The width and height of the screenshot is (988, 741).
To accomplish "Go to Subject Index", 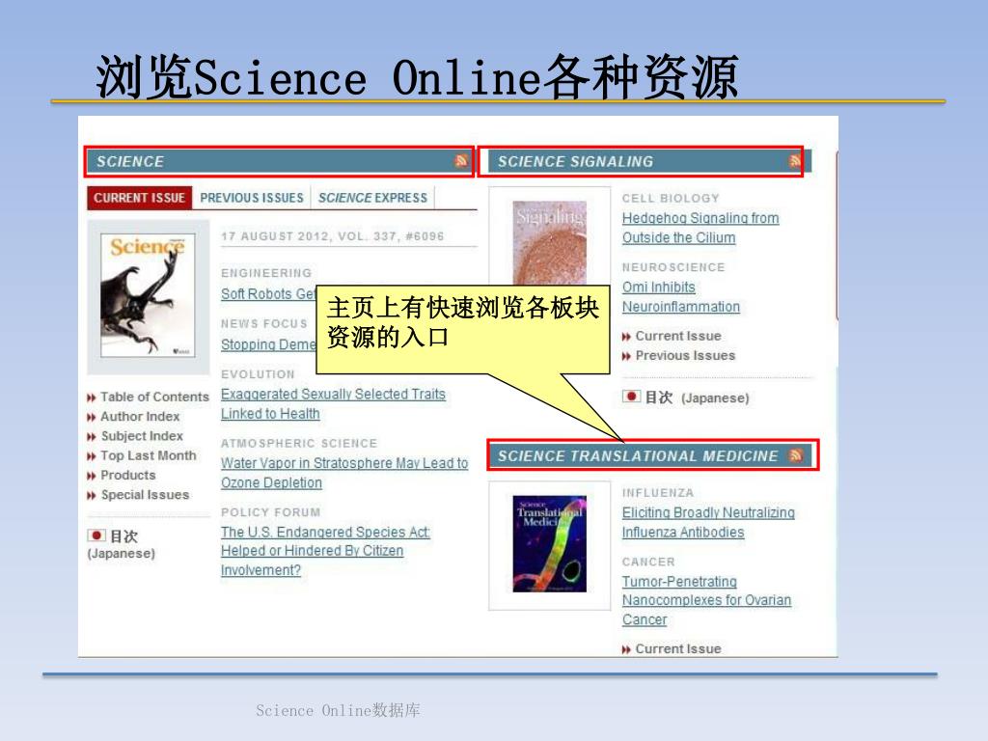I will click(x=142, y=436).
